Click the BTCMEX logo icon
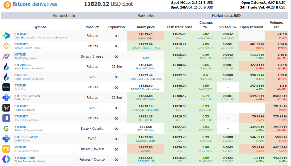The width and height of the screenshot is (291, 166). click(x=6, y=149)
